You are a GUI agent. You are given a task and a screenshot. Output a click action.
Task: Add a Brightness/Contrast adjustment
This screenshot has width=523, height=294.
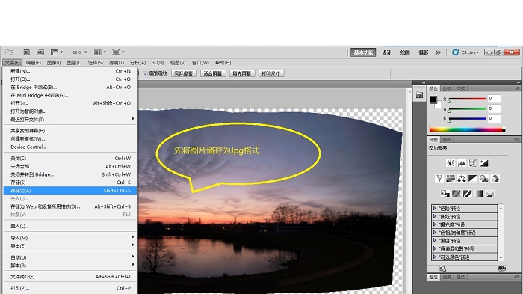pos(451,163)
